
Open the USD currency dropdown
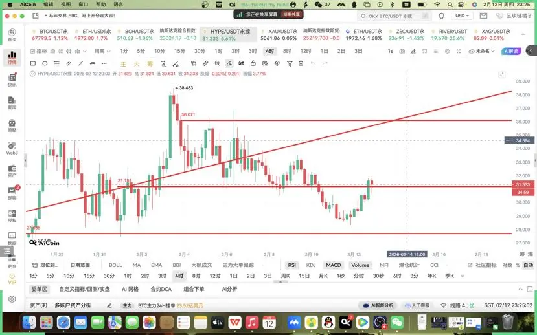(462, 16)
